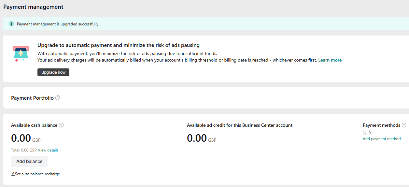Click the upgraded successfully banner message
Image resolution: width=409 pixels, height=187 pixels.
pyautogui.click(x=58, y=24)
